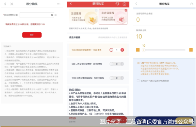The height and width of the screenshot is (127, 196).
Task: Close the left 积分购买 page with X
Action: click(12, 4)
